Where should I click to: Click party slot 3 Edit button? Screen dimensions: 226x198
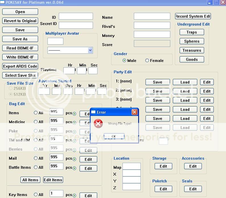pos(207,100)
